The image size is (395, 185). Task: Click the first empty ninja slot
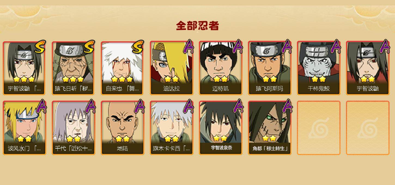point(319,128)
